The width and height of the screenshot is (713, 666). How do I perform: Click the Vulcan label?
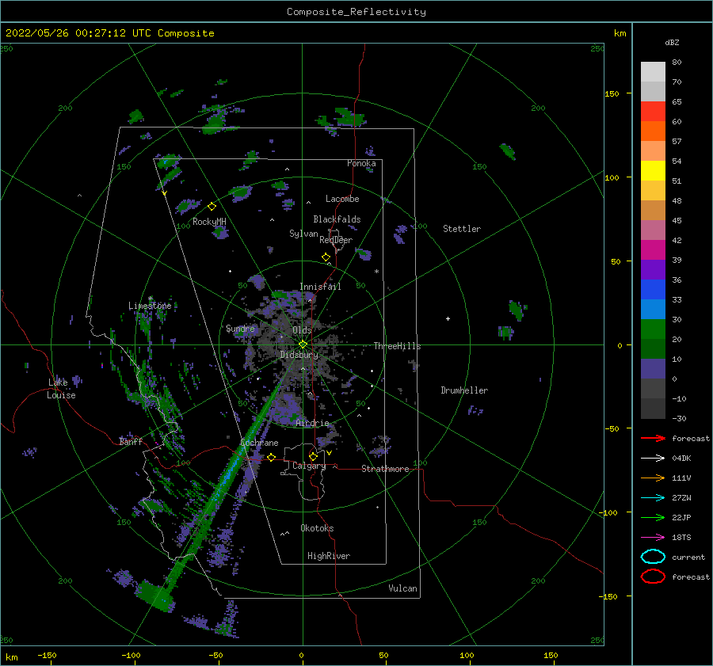(402, 588)
